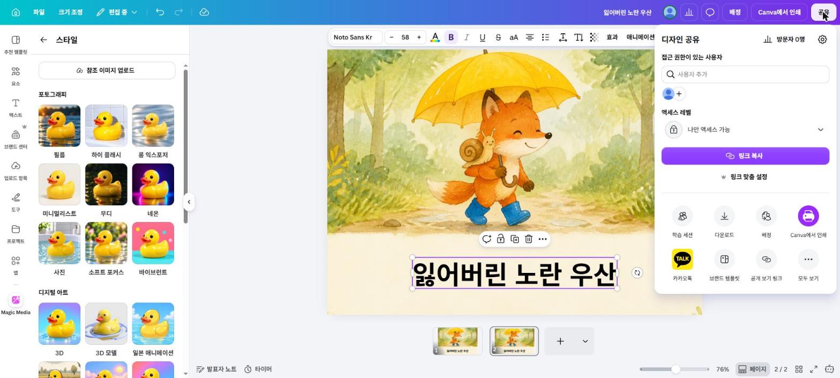The height and width of the screenshot is (378, 840).
Task: Open 브랜드 센터 sidebar panel
Action: (x=16, y=139)
